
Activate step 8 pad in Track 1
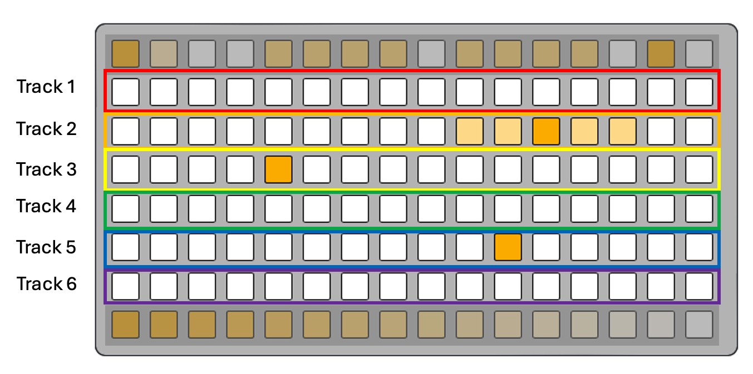(393, 92)
